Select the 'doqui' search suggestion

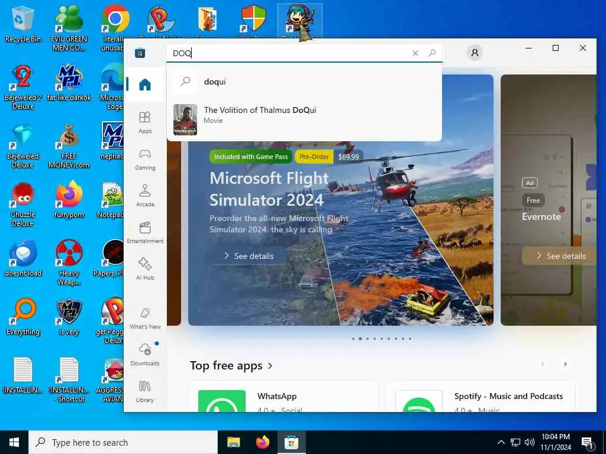(x=304, y=82)
